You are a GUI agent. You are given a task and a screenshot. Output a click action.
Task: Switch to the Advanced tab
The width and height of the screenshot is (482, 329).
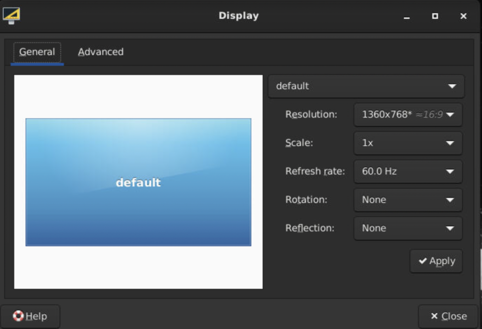click(x=101, y=52)
